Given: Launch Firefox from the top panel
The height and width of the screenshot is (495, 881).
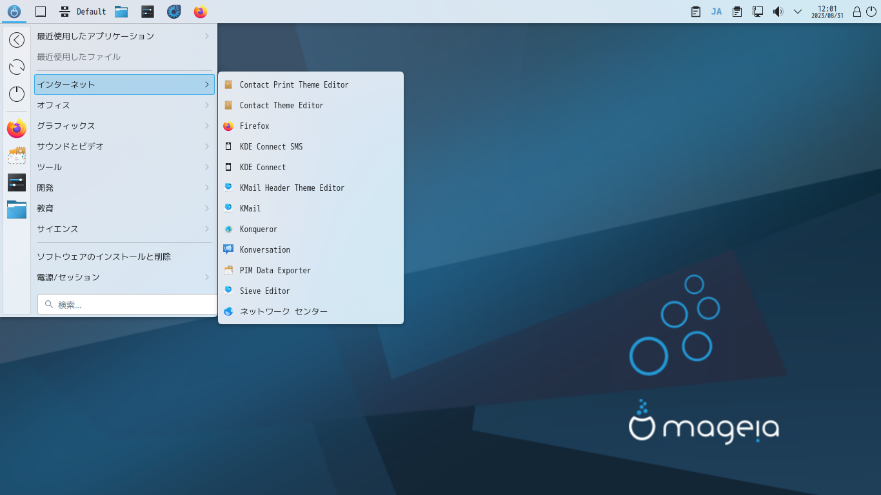Looking at the screenshot, I should click(201, 12).
